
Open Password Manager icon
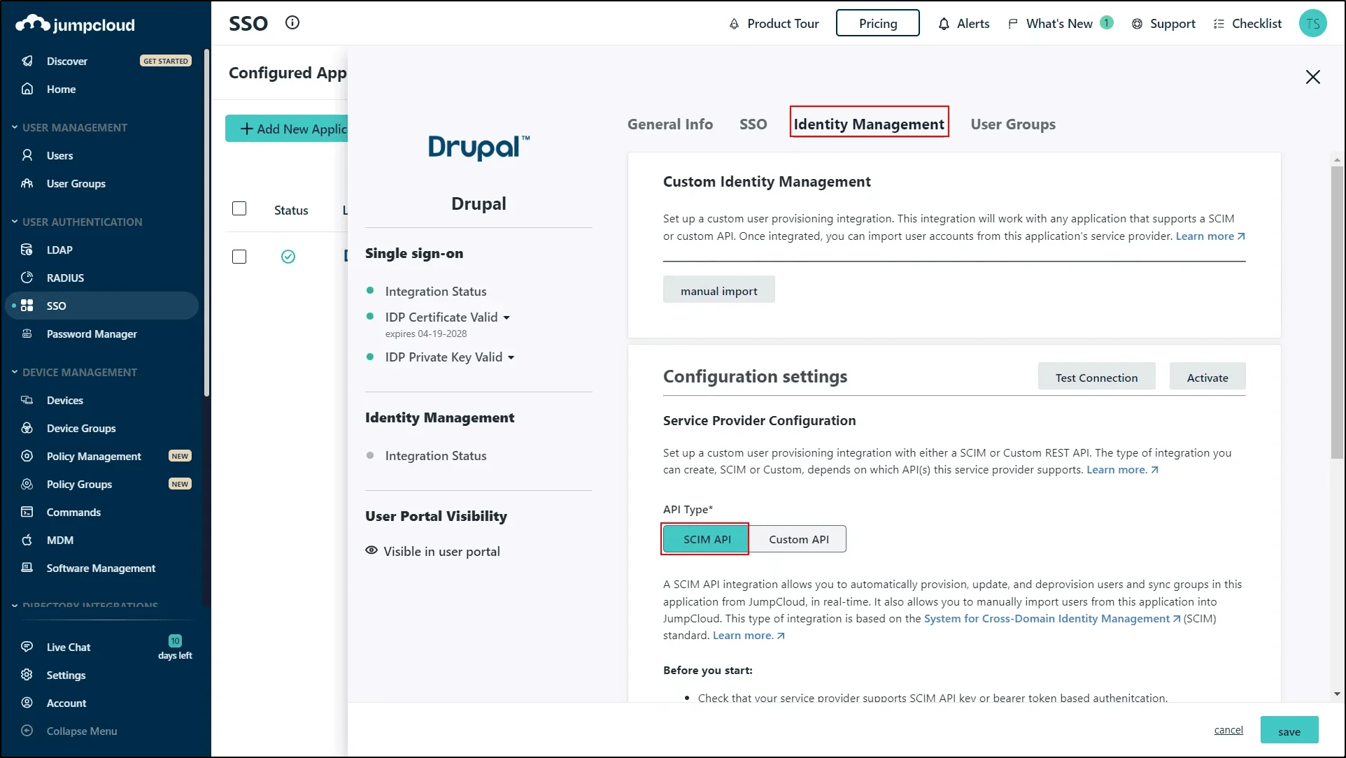(27, 334)
